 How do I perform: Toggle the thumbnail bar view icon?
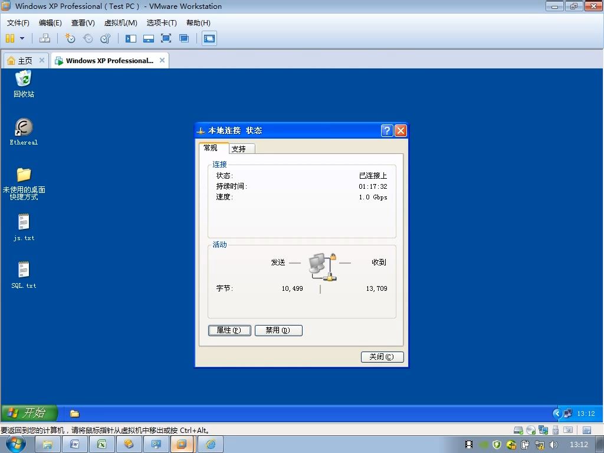(149, 38)
